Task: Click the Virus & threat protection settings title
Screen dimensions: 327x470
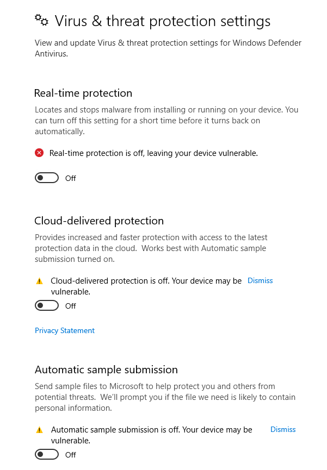Action: pyautogui.click(x=162, y=21)
